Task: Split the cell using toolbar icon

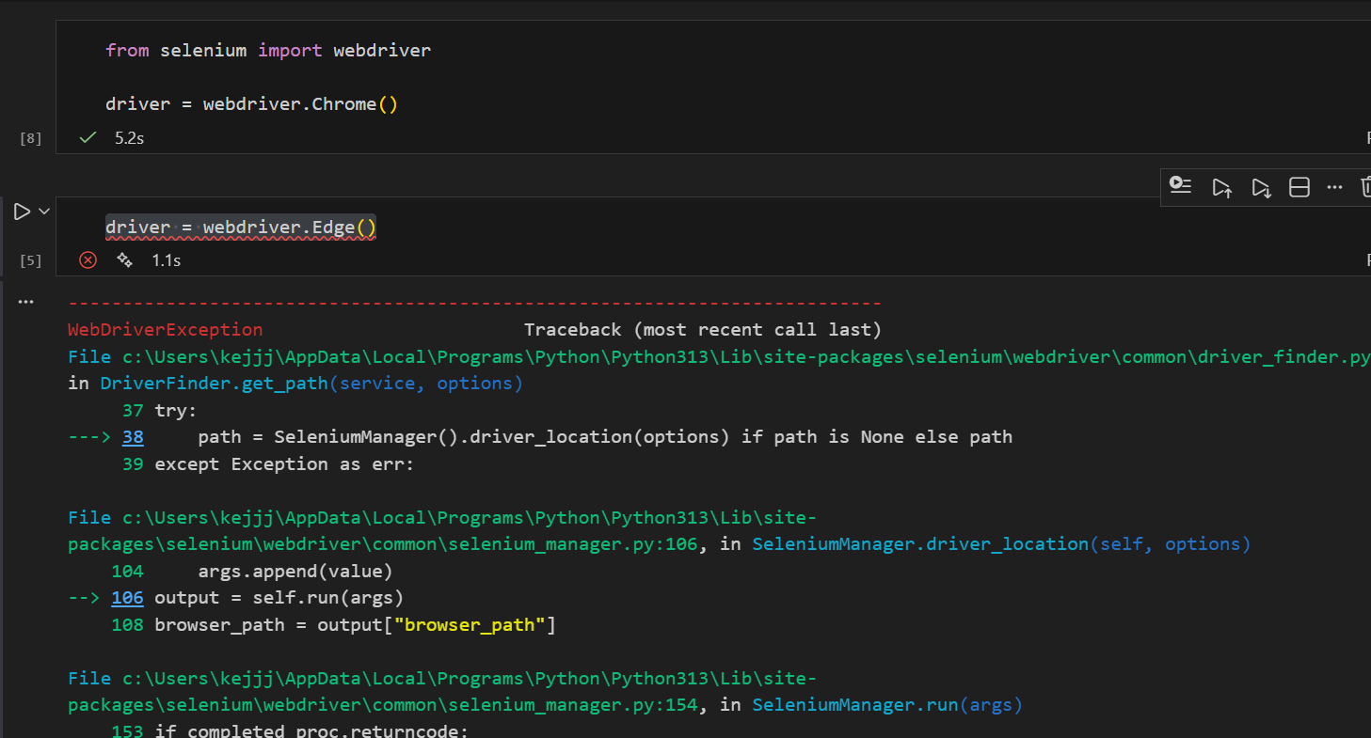Action: click(x=1299, y=187)
